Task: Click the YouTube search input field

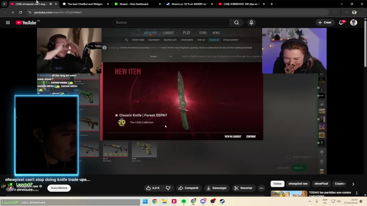Action: coord(171,23)
